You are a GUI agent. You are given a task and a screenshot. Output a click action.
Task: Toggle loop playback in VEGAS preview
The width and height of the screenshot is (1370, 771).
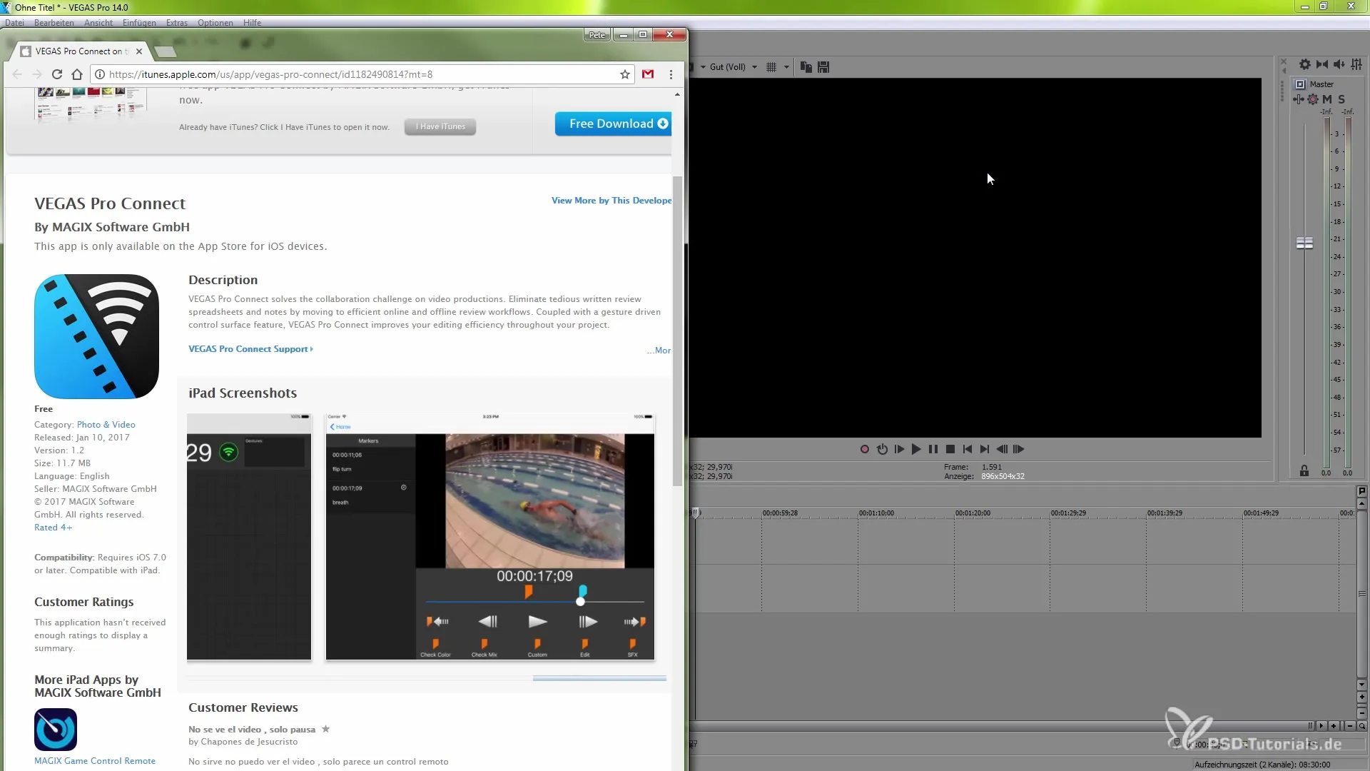882,449
